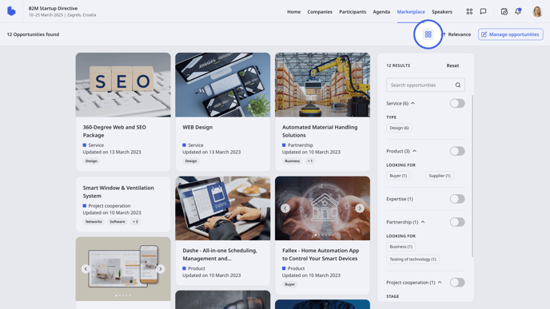This screenshot has width=550, height=309.
Task: Select the Design (6) type filter chip
Action: click(x=399, y=128)
